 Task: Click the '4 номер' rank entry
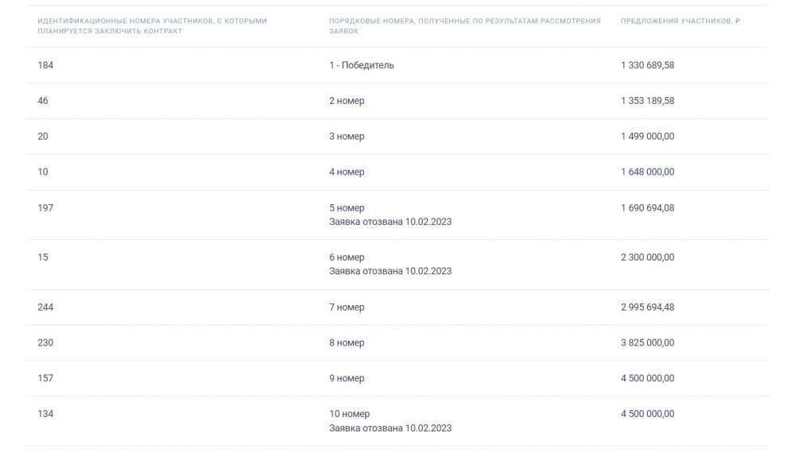tap(347, 172)
